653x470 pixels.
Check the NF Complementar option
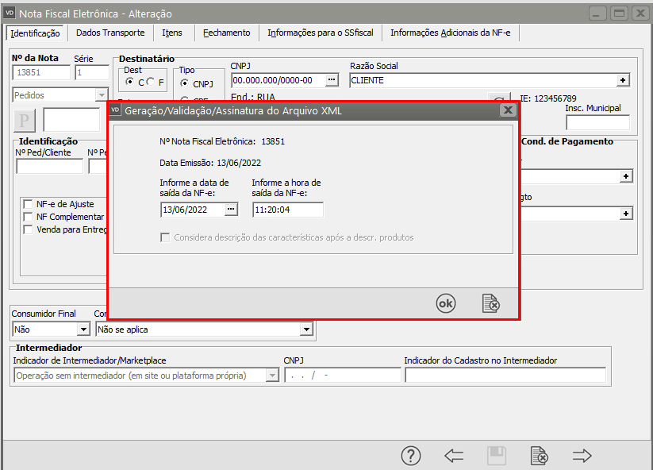click(29, 217)
